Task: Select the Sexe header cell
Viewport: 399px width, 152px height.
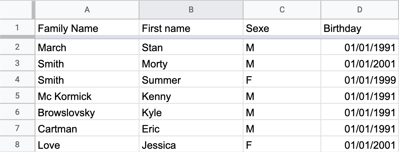Action: click(282, 28)
